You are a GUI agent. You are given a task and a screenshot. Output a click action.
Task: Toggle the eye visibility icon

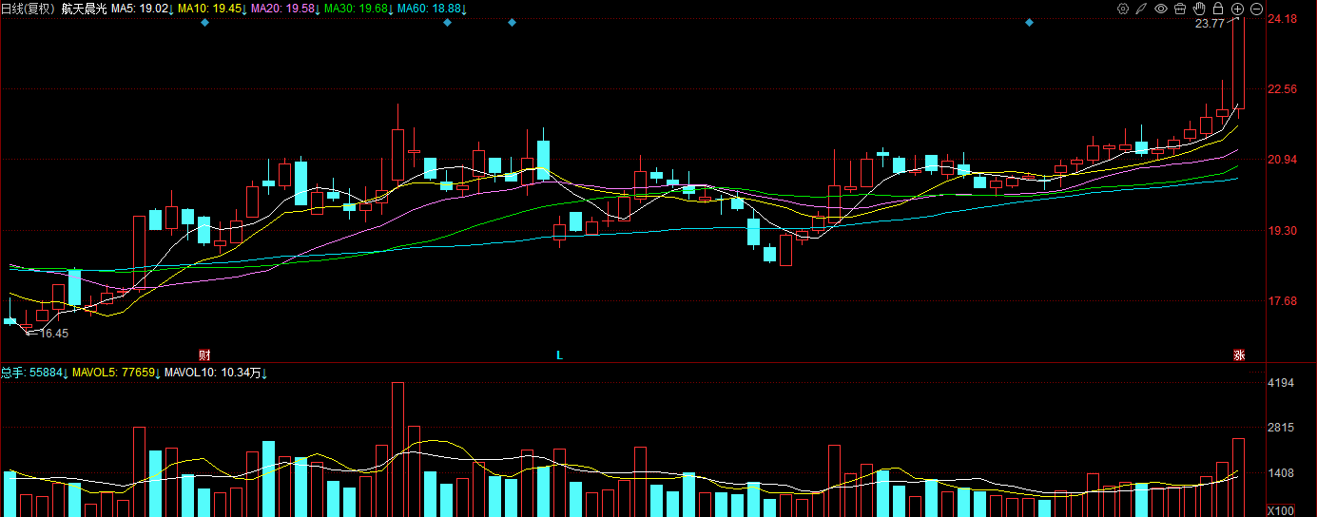[1161, 9]
